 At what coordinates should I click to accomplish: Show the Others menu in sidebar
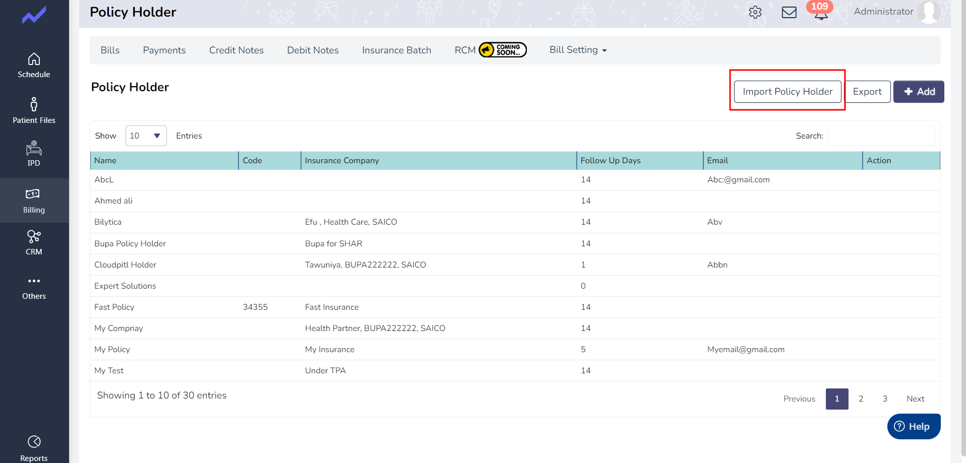pos(34,288)
